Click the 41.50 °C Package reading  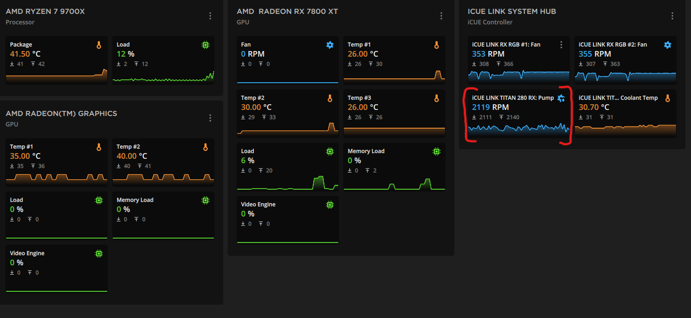pos(25,54)
